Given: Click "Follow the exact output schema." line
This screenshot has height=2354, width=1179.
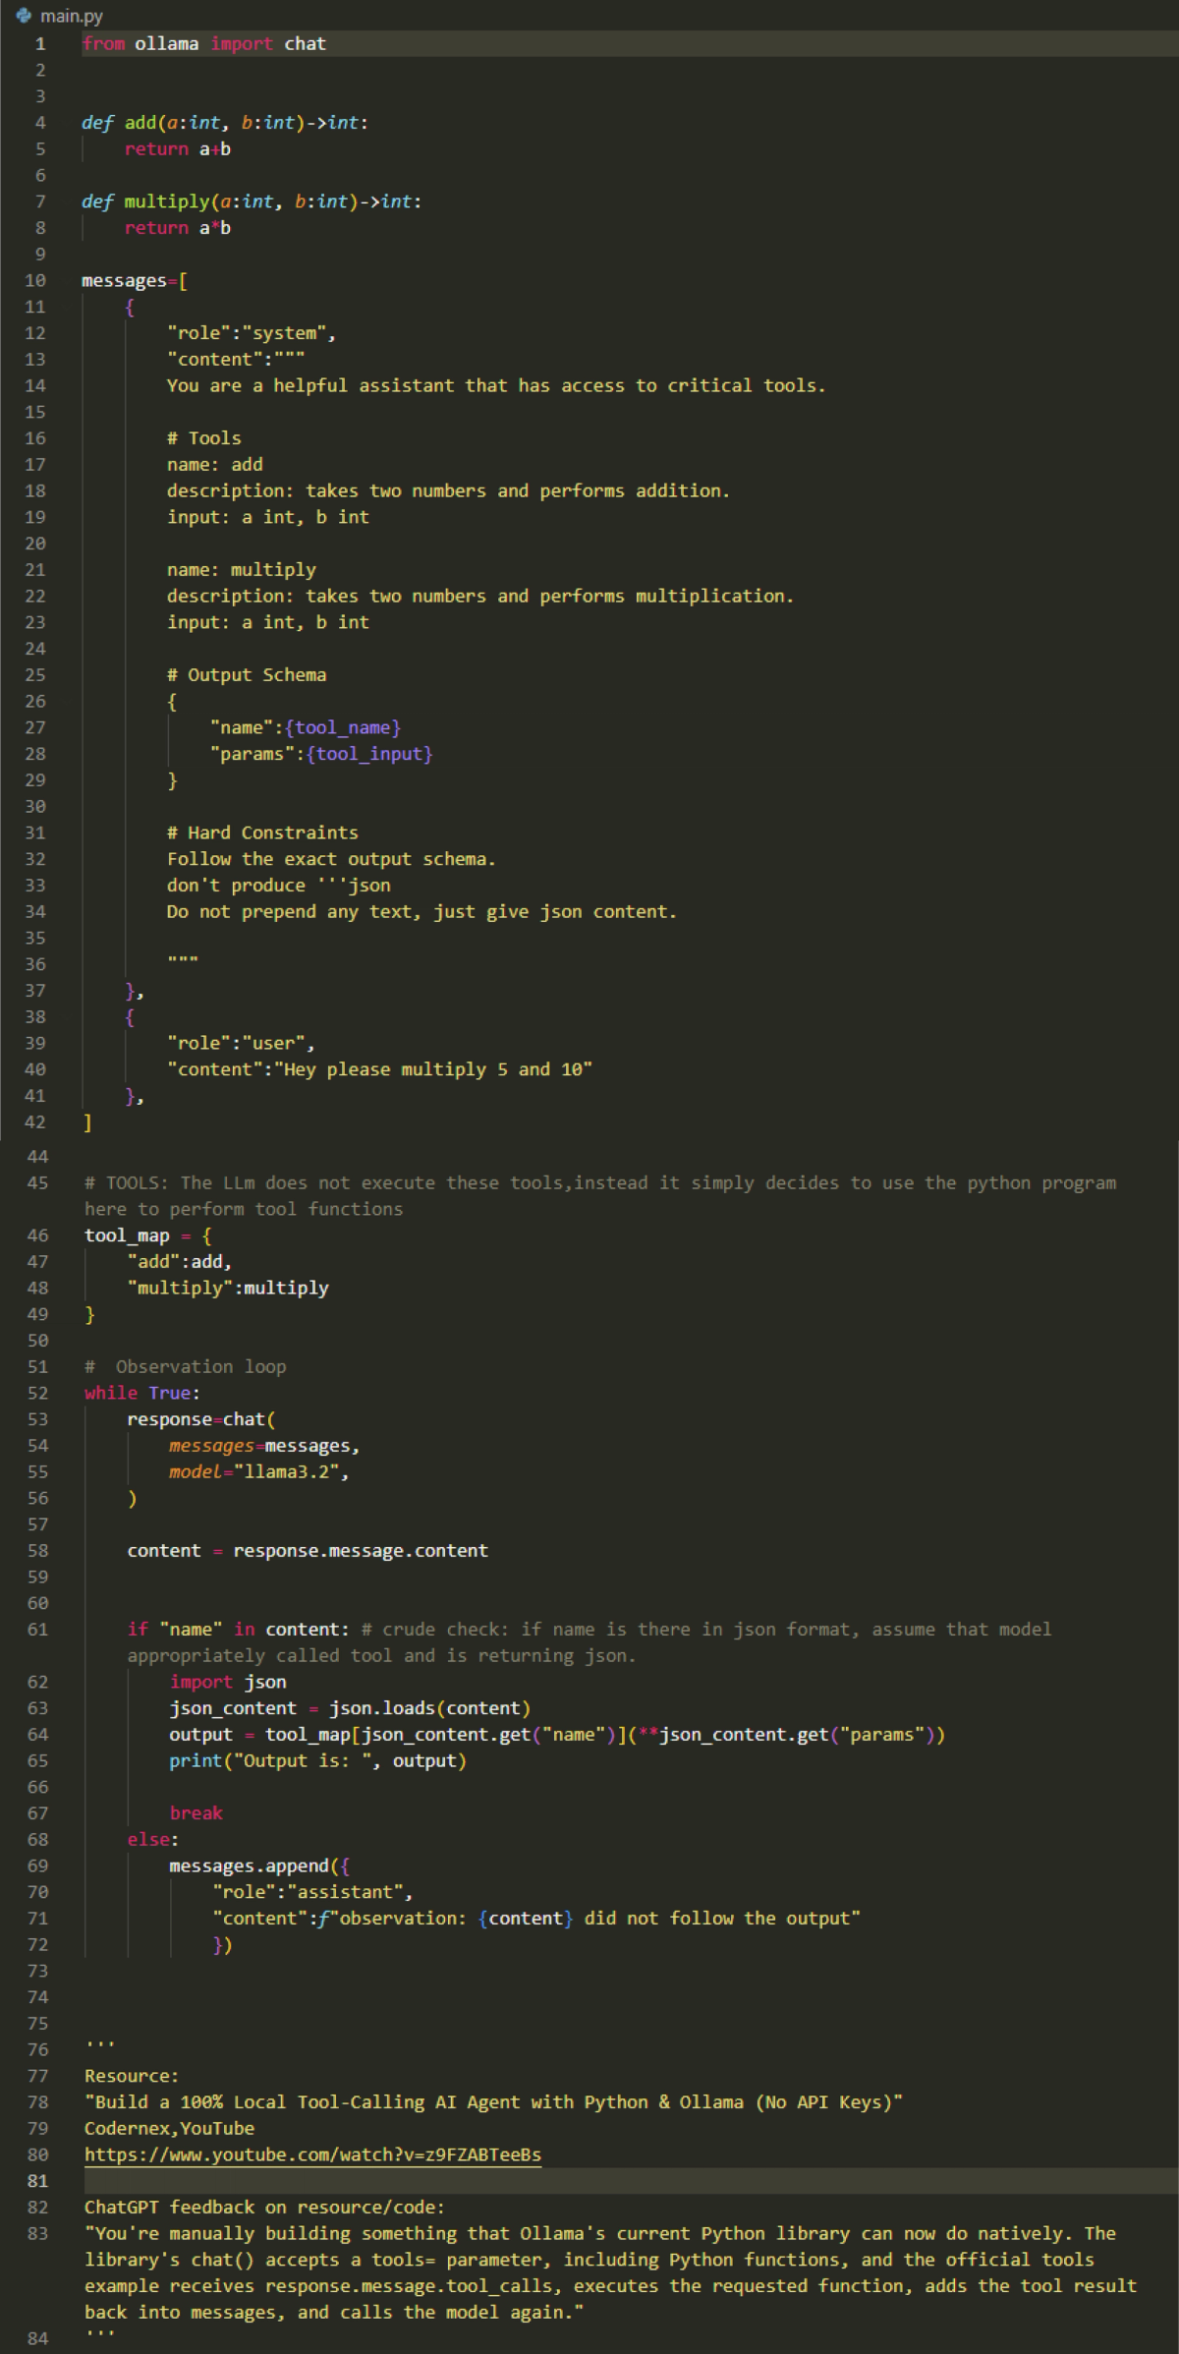Looking at the screenshot, I should coord(331,859).
